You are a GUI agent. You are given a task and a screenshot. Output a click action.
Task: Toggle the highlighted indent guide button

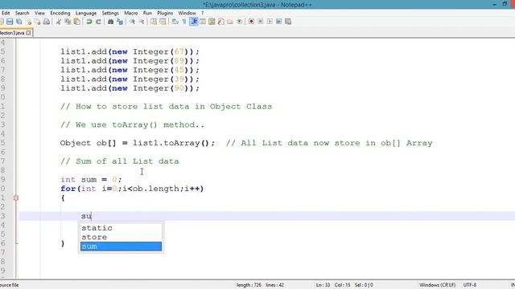point(194,22)
